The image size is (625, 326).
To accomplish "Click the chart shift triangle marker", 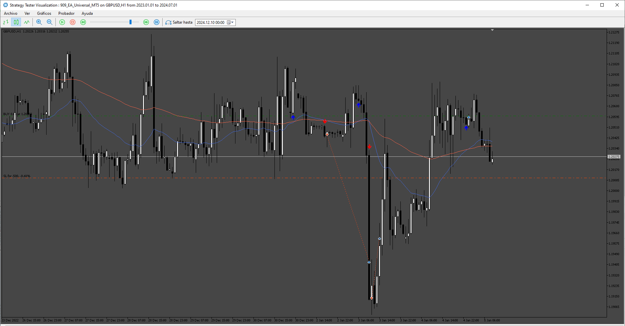I will [x=492, y=30].
